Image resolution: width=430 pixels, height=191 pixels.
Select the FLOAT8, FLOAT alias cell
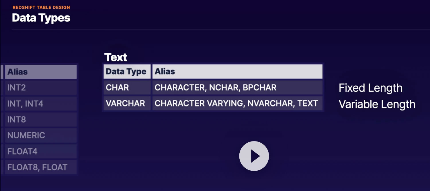pos(41,167)
